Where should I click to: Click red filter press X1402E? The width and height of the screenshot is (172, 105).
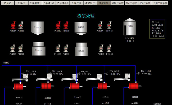135,86
